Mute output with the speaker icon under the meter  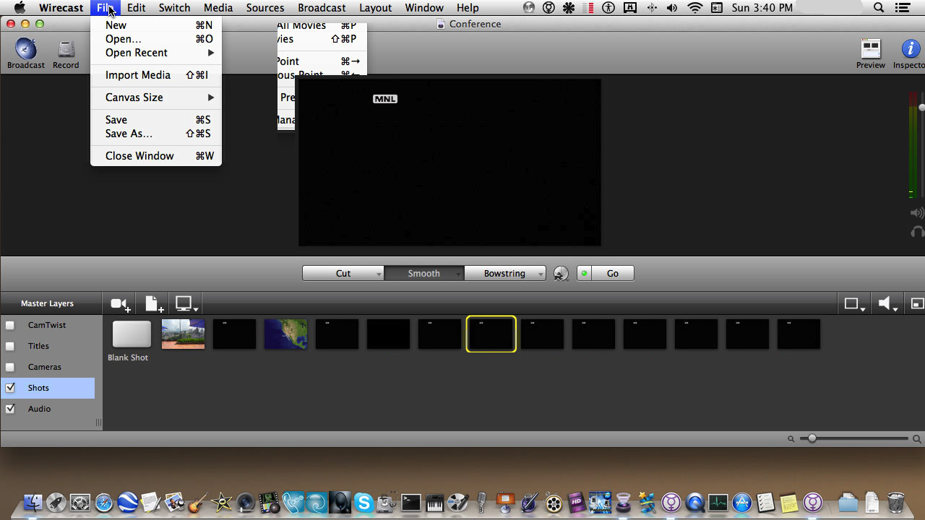click(917, 213)
